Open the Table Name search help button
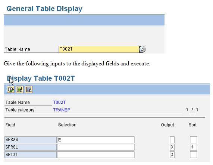Screen dimensions: 213x165 pos(142,49)
